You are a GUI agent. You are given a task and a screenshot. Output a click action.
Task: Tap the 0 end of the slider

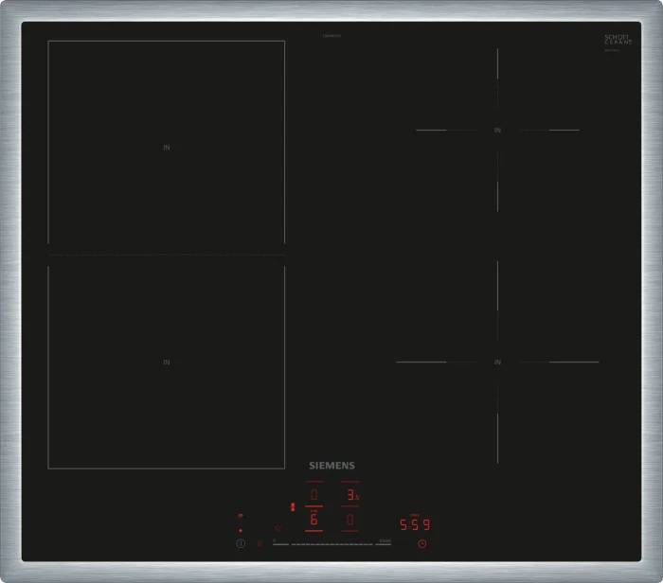279,542
